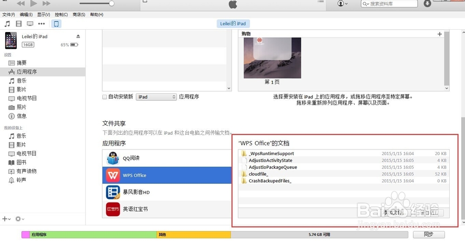Viewport: 465px width, 241px height.
Task: Click the 应用程序 green storage segment
Action: (x=93, y=234)
